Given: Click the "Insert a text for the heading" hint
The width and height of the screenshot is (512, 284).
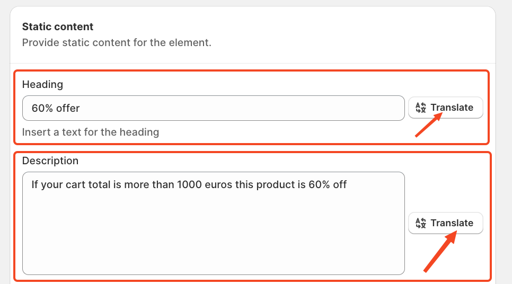Looking at the screenshot, I should pyautogui.click(x=91, y=132).
